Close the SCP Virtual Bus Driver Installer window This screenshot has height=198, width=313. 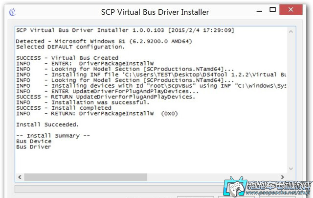[291, 9]
